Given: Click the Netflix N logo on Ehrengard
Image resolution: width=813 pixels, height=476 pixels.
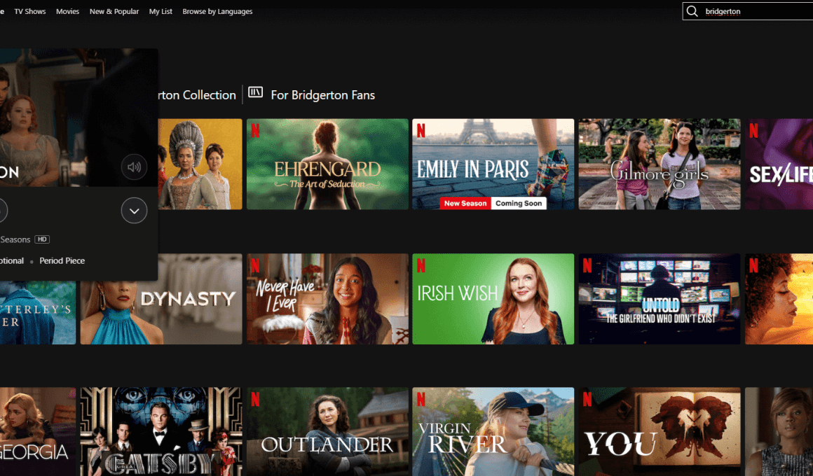Looking at the screenshot, I should (255, 130).
